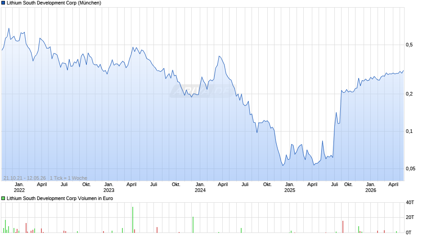The image size is (423, 237).
Task: Click the green Volumen legend square
Action: pyautogui.click(x=3, y=198)
